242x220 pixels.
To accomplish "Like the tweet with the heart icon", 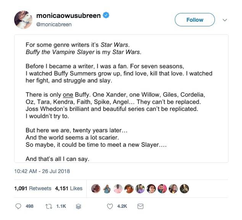I will tap(110, 206).
